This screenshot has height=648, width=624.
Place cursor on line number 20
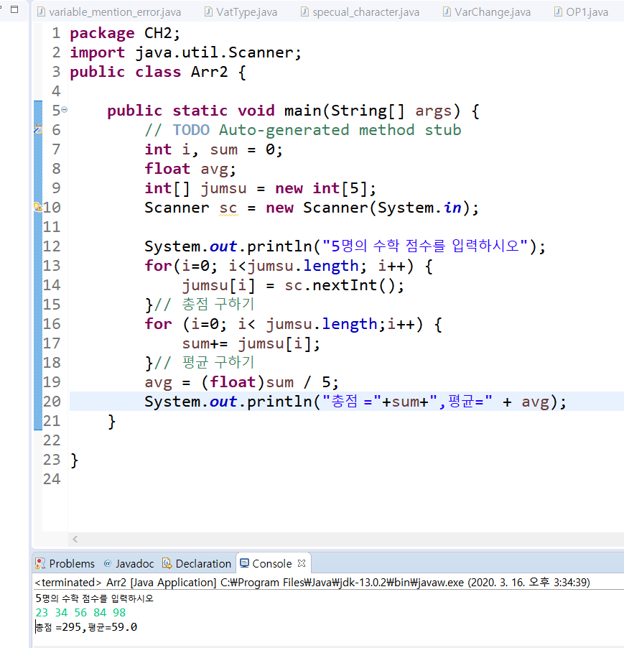52,402
